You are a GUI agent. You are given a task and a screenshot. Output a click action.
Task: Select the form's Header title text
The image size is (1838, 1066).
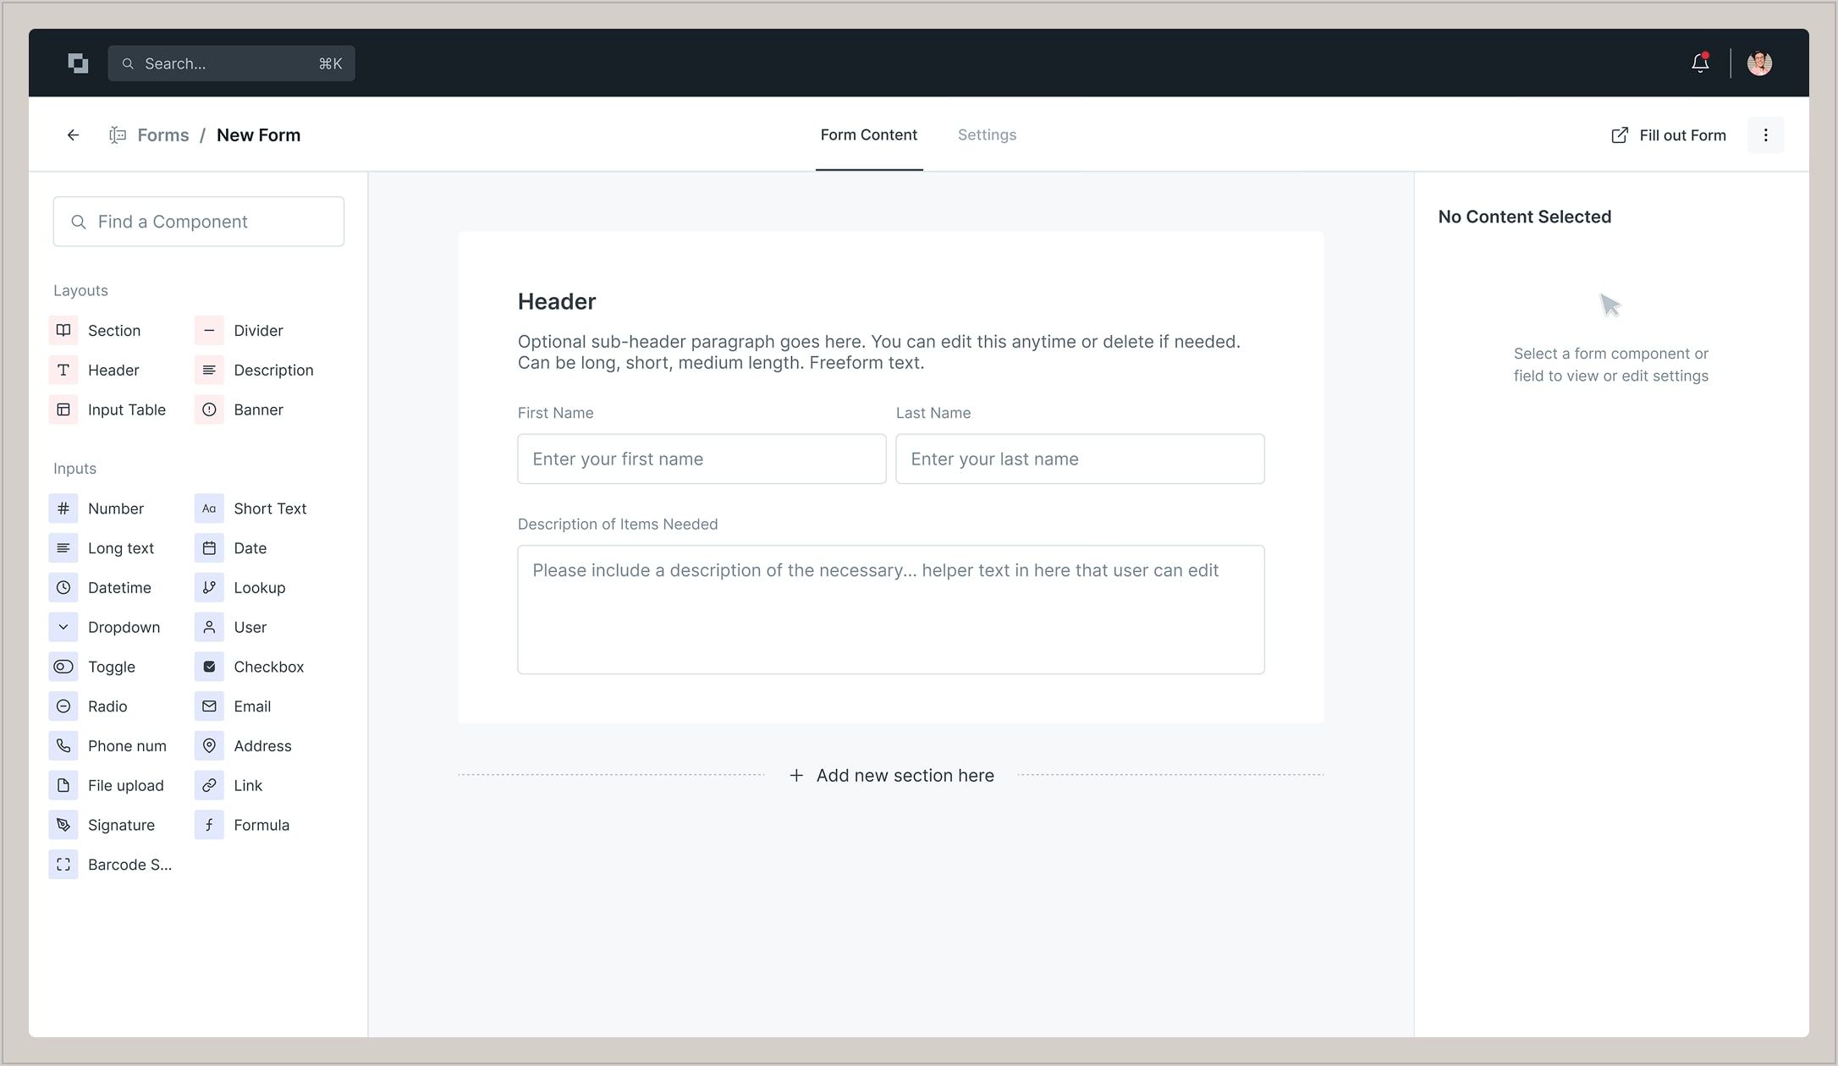click(557, 302)
